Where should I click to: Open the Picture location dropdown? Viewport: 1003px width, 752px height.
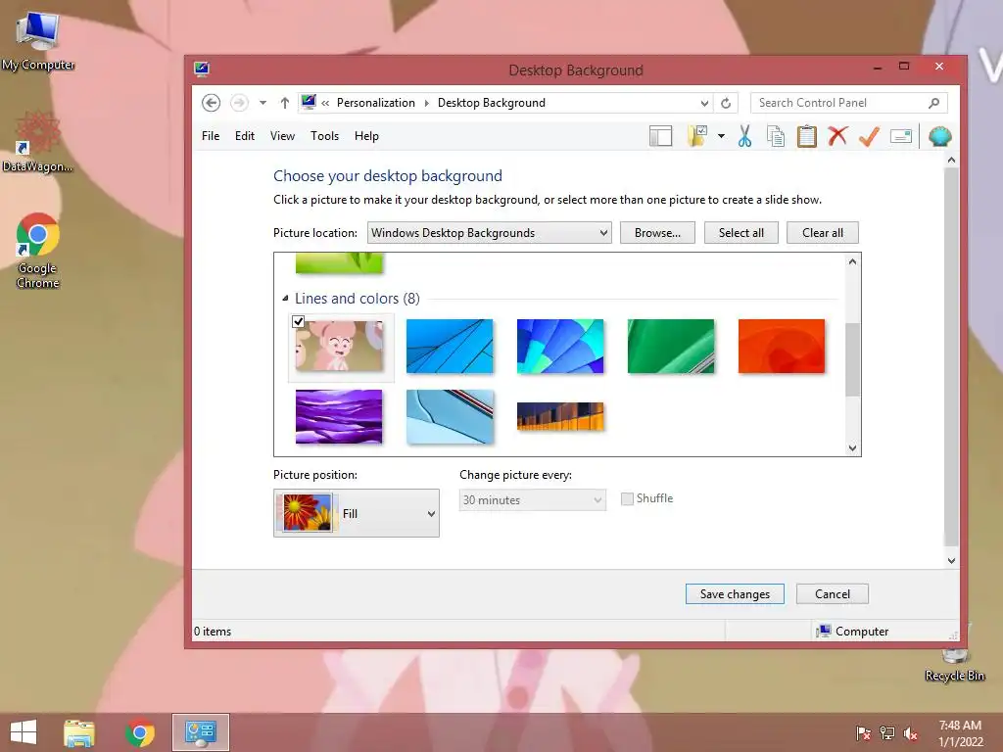(490, 233)
